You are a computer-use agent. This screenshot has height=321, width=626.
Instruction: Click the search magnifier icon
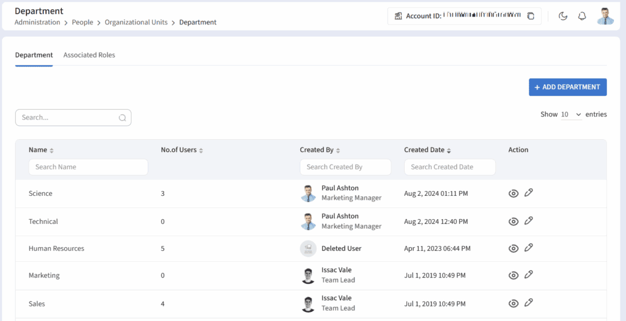coord(122,118)
